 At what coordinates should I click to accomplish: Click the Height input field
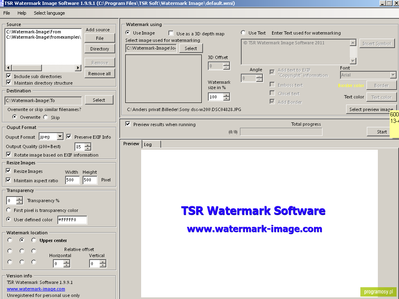pos(90,180)
